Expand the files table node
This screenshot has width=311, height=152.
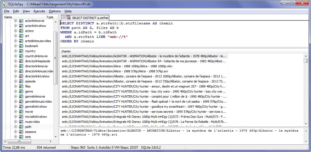16,86
